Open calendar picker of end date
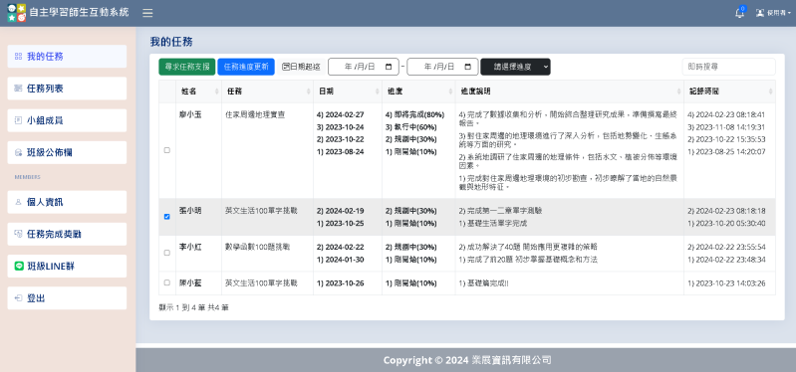The height and width of the screenshot is (372, 796). pyautogui.click(x=468, y=67)
